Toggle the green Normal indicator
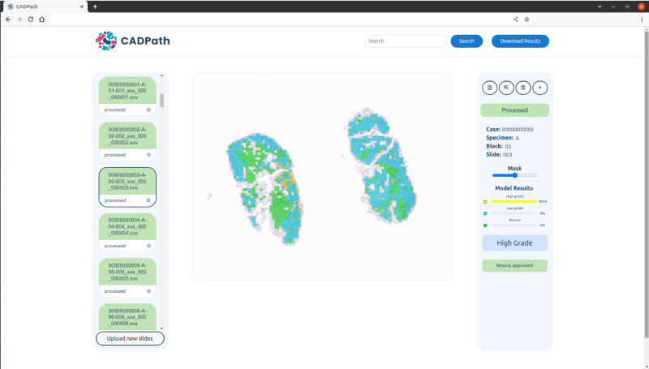Image resolution: width=649 pixels, height=369 pixels. click(x=485, y=225)
